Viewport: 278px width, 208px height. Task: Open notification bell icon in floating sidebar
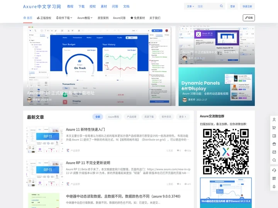click(274, 186)
